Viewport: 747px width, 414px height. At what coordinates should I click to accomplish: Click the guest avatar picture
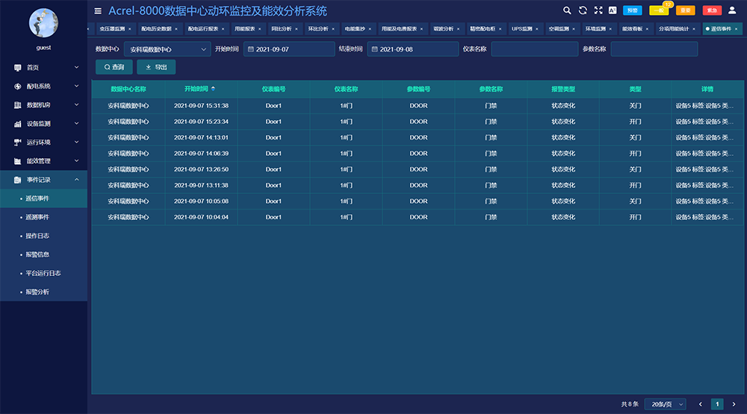click(x=43, y=23)
